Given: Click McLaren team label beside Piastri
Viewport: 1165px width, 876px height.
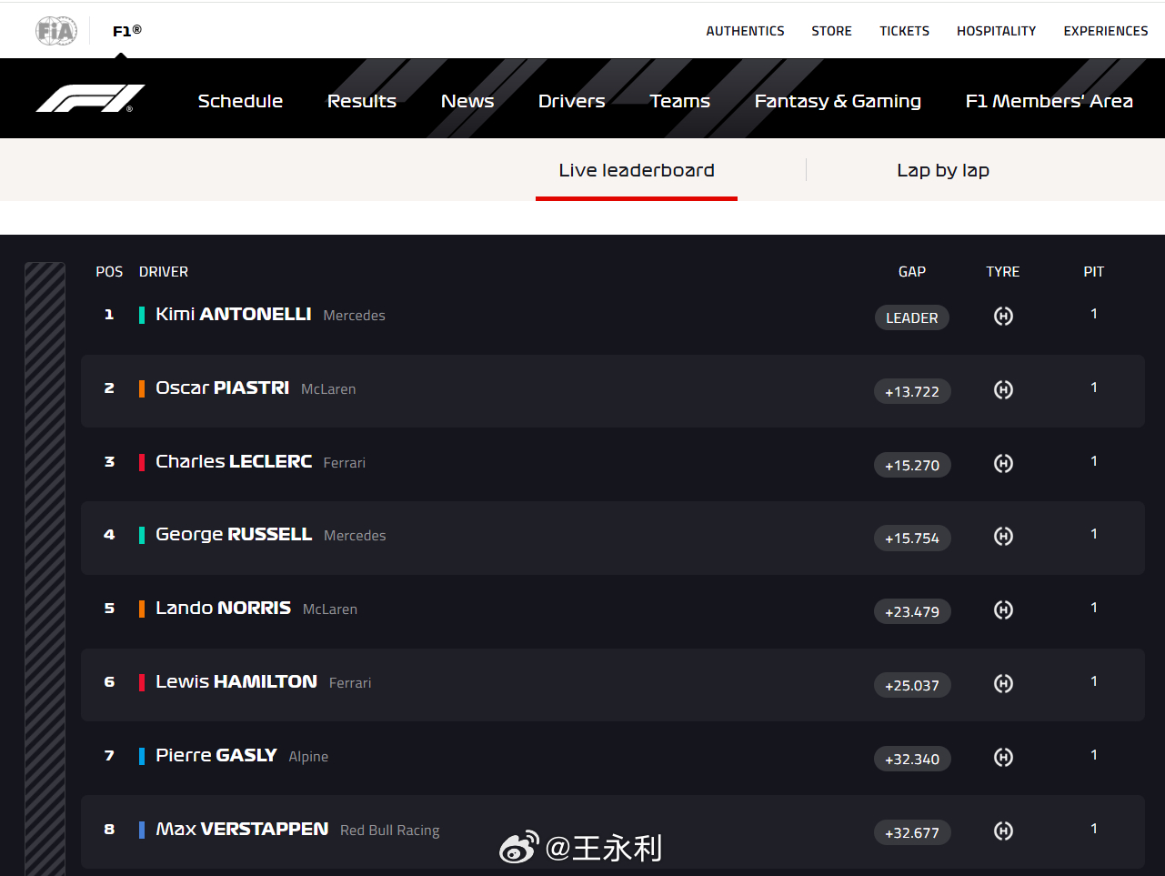Looking at the screenshot, I should [328, 389].
